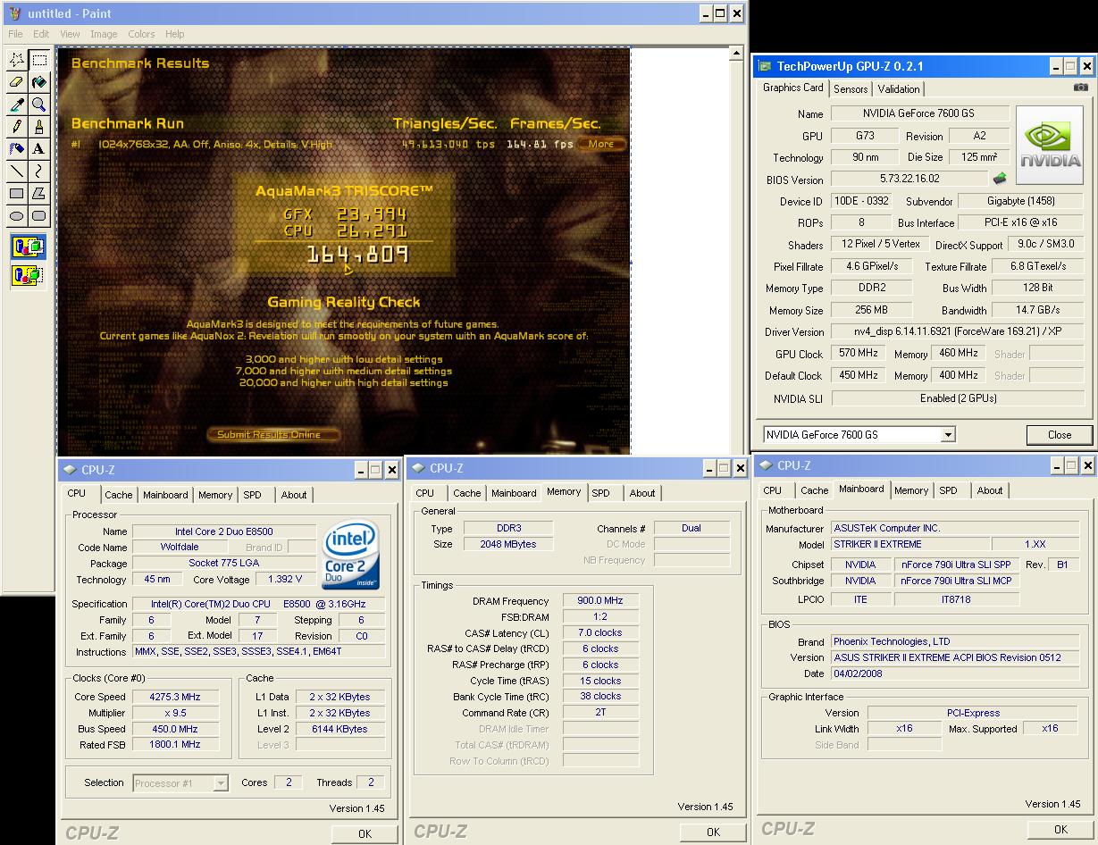1098x845 pixels.
Task: Switch to the Validation tab in GPU-Z
Action: click(899, 89)
